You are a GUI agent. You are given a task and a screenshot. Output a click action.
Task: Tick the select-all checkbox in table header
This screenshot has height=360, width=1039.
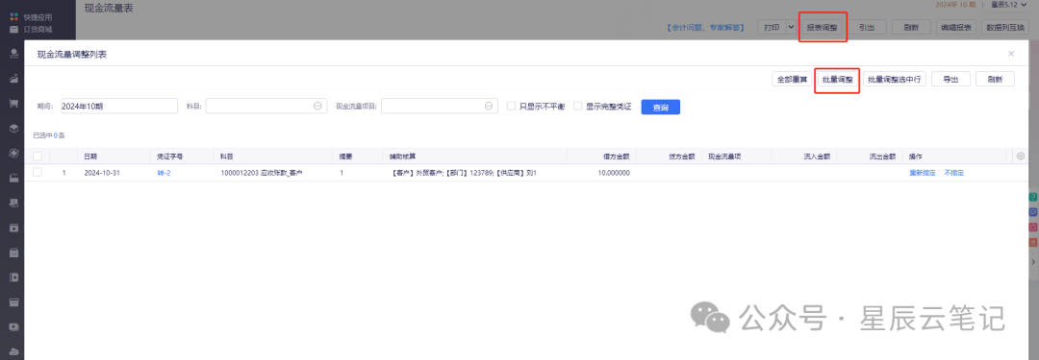(38, 156)
